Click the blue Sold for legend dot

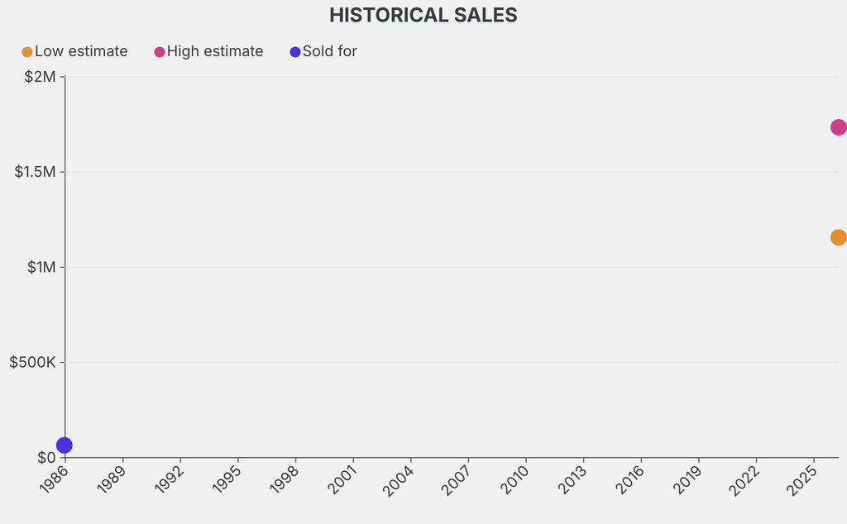tap(295, 52)
